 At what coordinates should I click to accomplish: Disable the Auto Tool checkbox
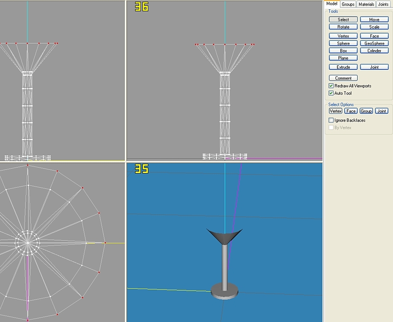[x=331, y=93]
